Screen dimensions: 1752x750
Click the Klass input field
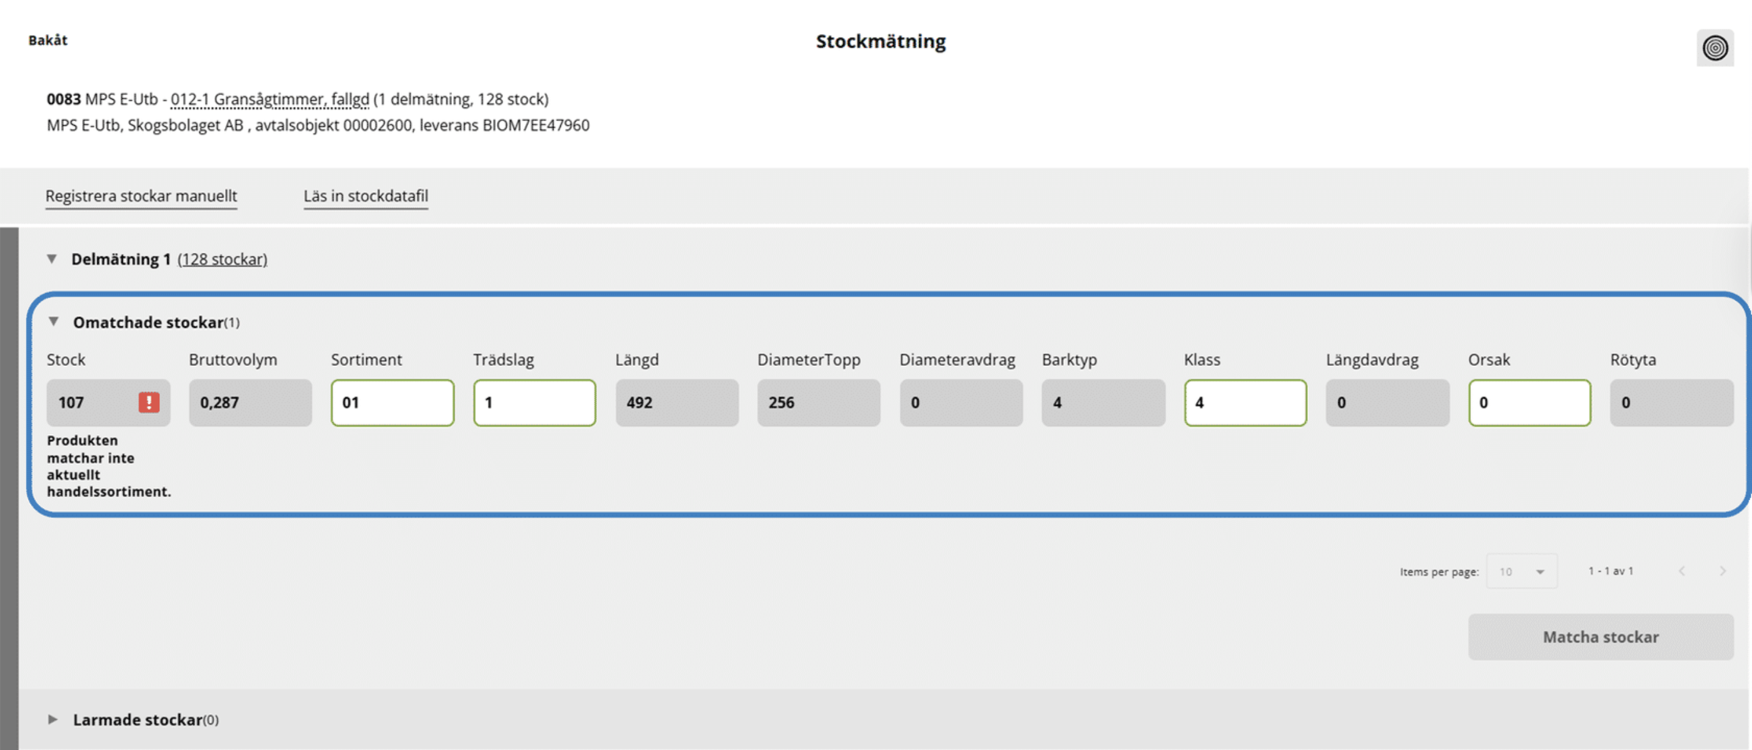pyautogui.click(x=1245, y=403)
